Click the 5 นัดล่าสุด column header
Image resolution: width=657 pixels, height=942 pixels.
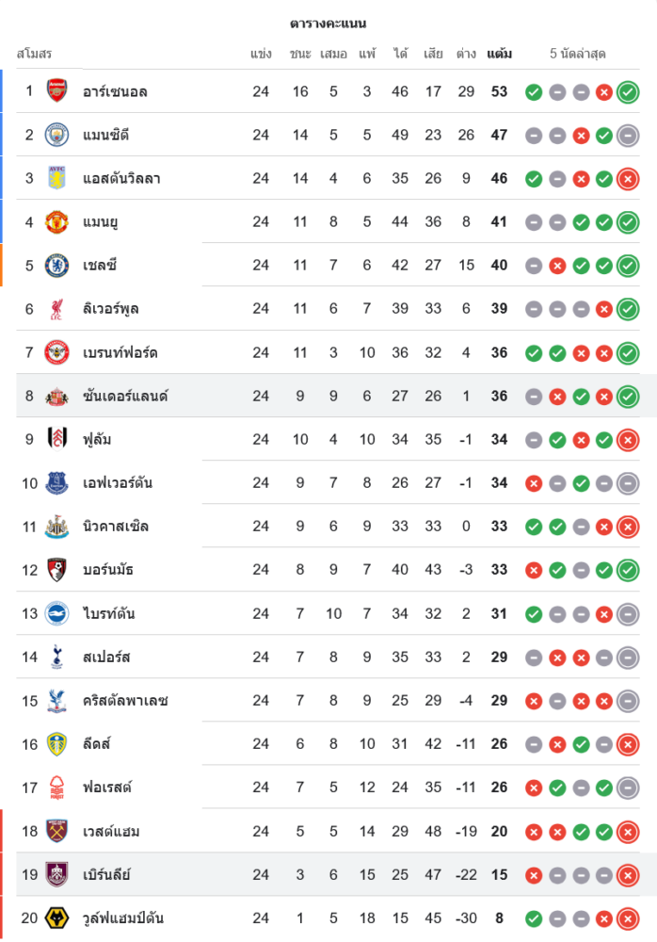(577, 54)
